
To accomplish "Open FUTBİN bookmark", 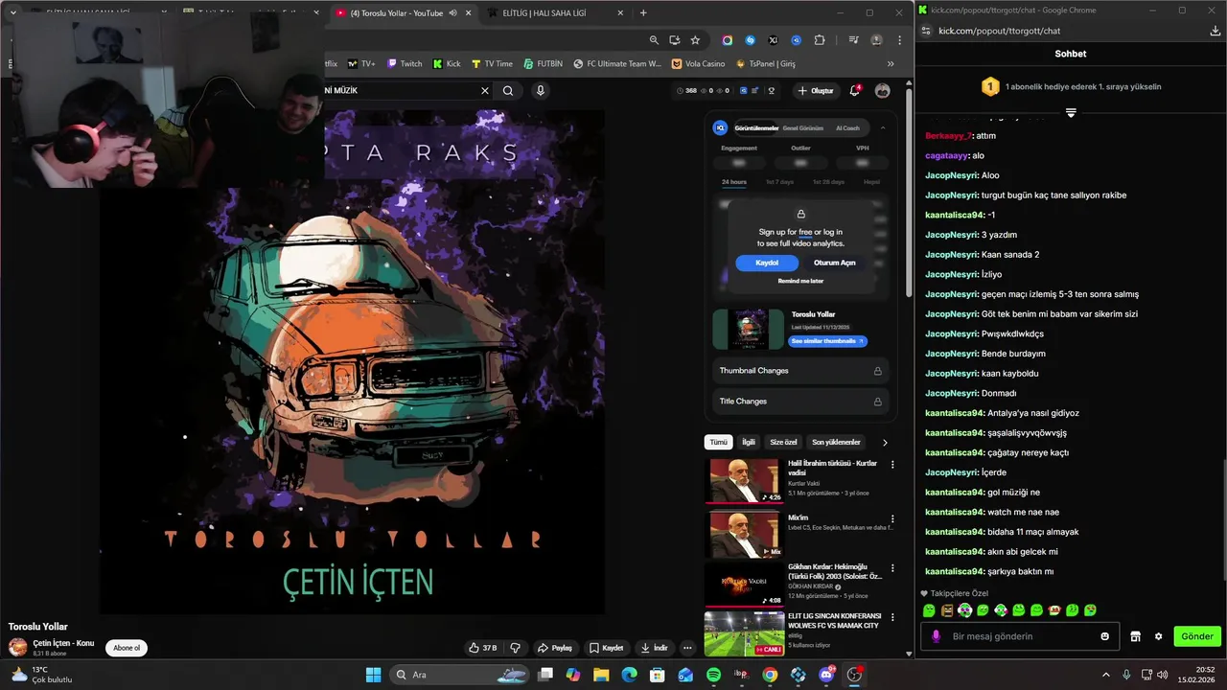I will (x=544, y=64).
